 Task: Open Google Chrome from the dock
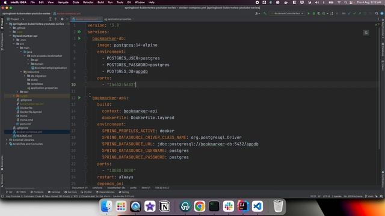tap(200, 206)
